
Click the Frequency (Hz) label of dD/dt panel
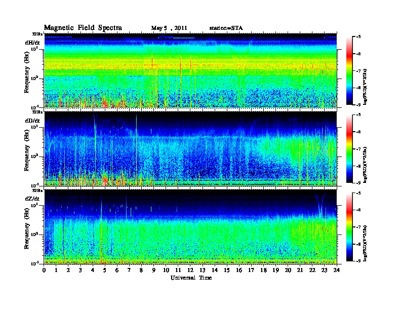[27, 150]
